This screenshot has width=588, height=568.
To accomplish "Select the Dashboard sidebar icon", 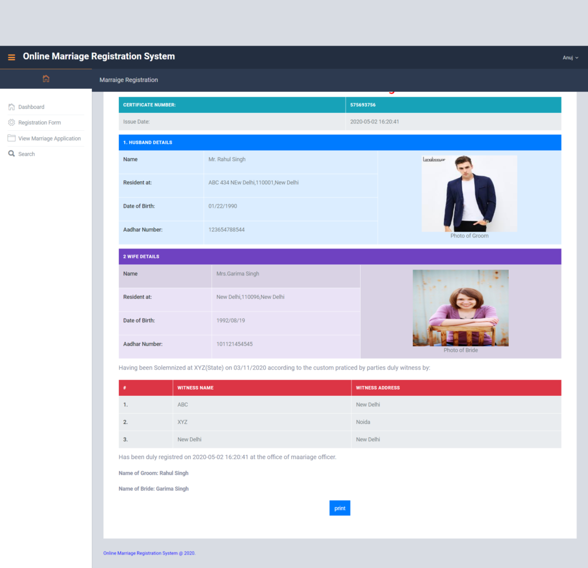I will 11,107.
